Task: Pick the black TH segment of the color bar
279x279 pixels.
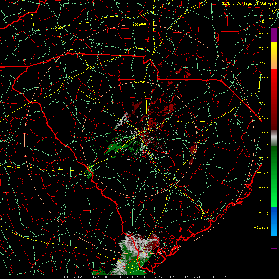Action: tap(274, 242)
